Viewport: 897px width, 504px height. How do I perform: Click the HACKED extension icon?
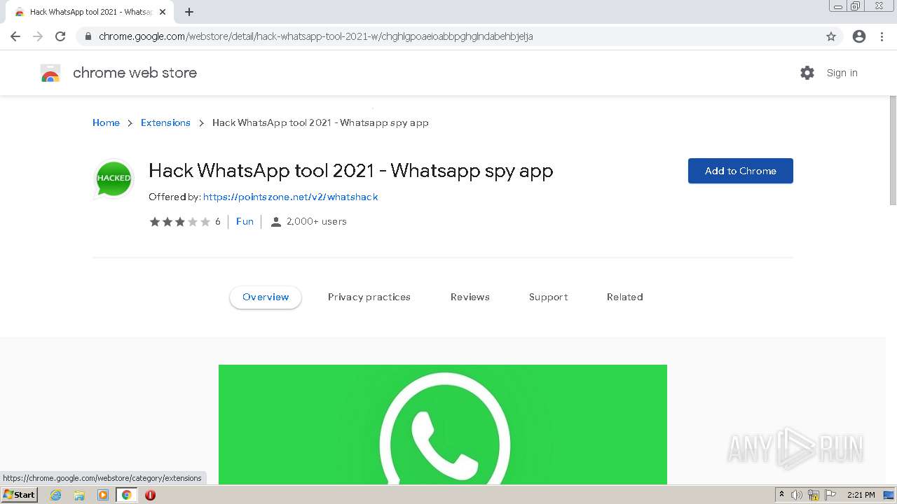(x=114, y=178)
